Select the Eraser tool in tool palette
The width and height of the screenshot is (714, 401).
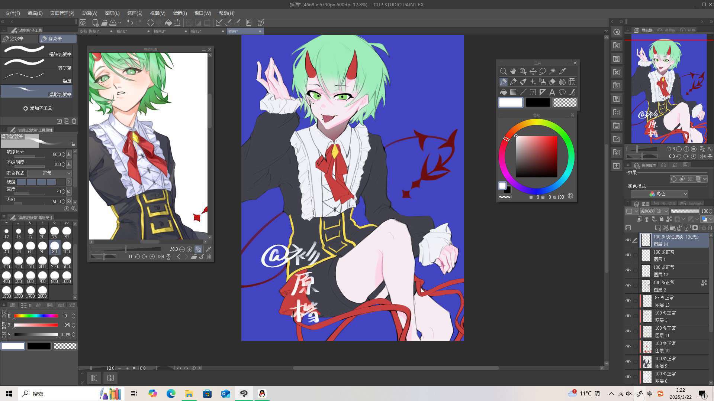tap(552, 82)
